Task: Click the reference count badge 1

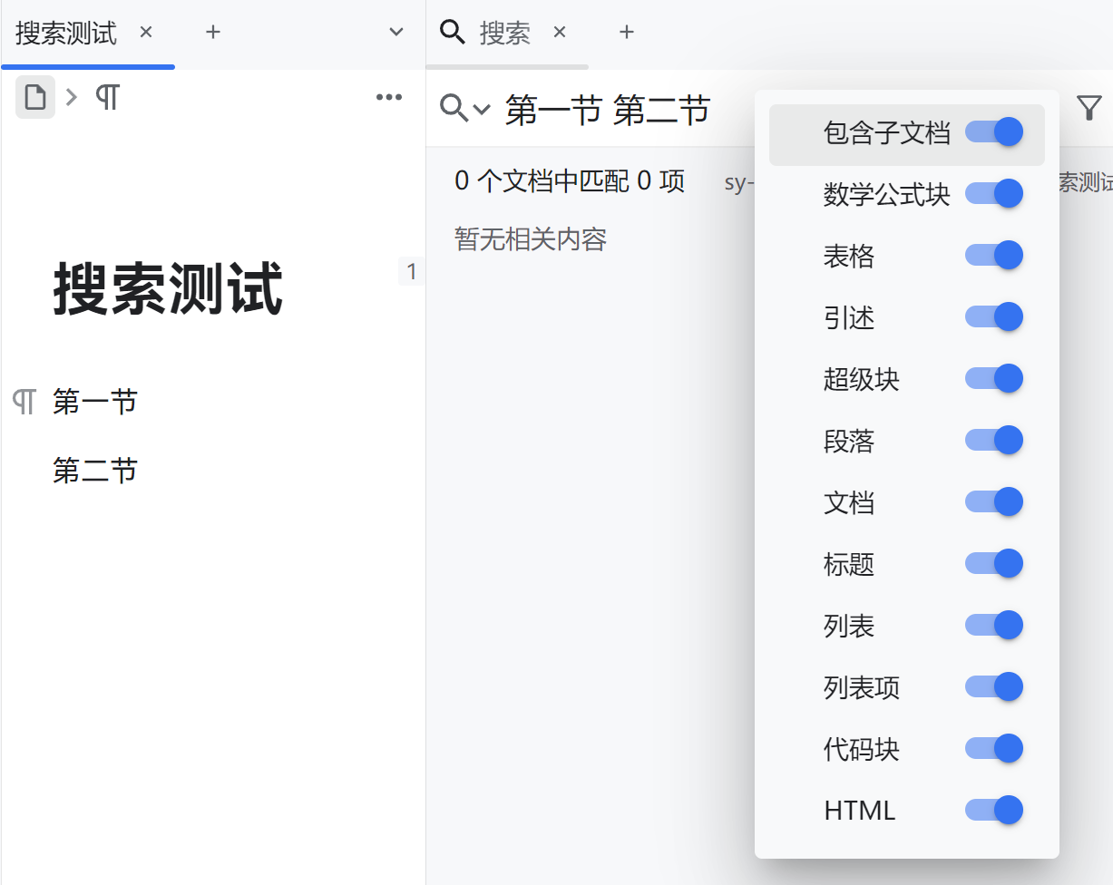Action: (412, 271)
